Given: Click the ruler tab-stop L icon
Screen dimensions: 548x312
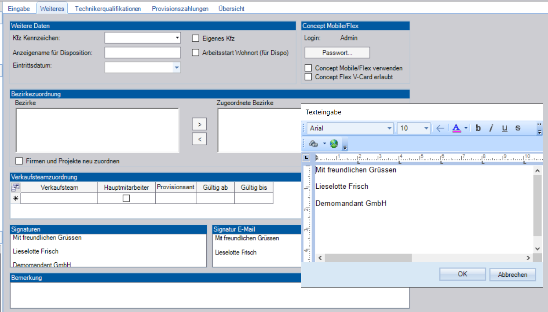Looking at the screenshot, I should tap(307, 157).
